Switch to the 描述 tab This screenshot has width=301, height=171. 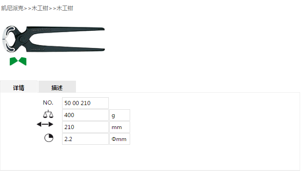coord(57,87)
